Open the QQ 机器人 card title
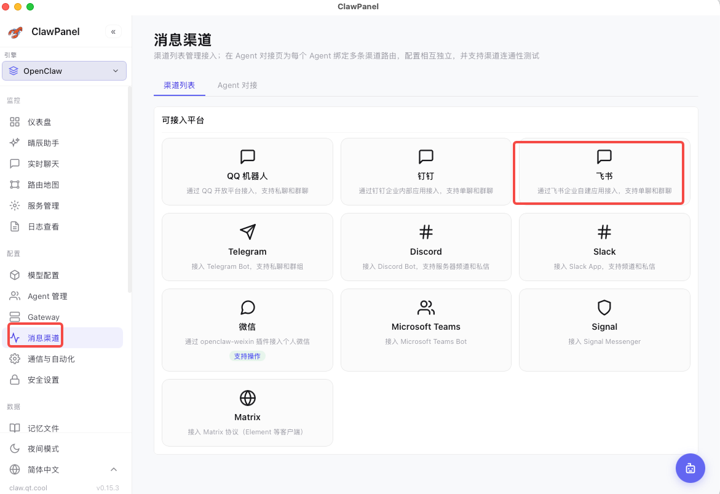Screen dimensions: 720x494 (247, 176)
